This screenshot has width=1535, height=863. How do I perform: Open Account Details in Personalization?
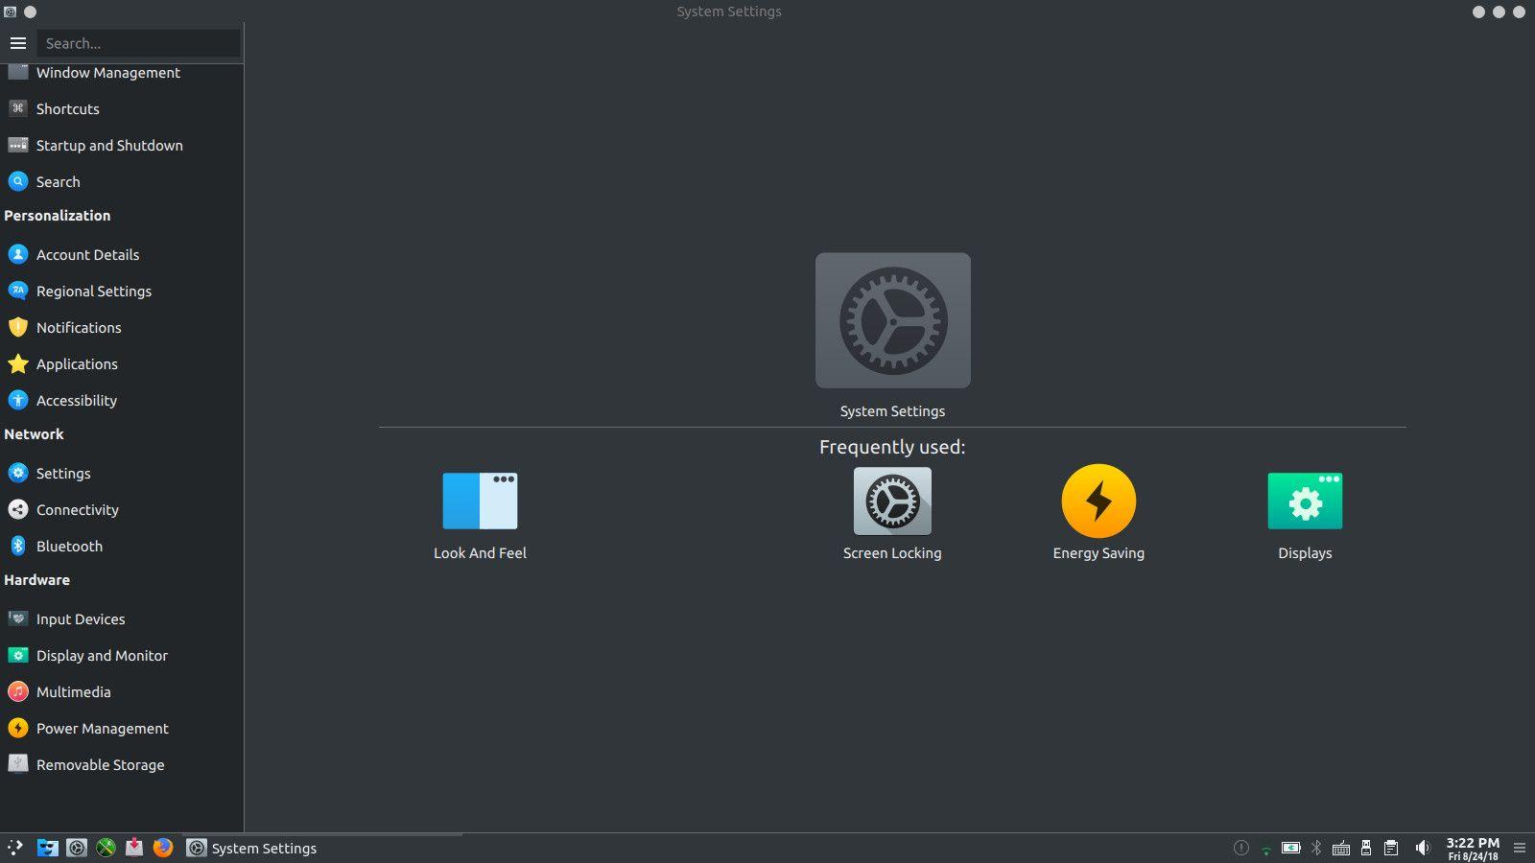(122, 255)
